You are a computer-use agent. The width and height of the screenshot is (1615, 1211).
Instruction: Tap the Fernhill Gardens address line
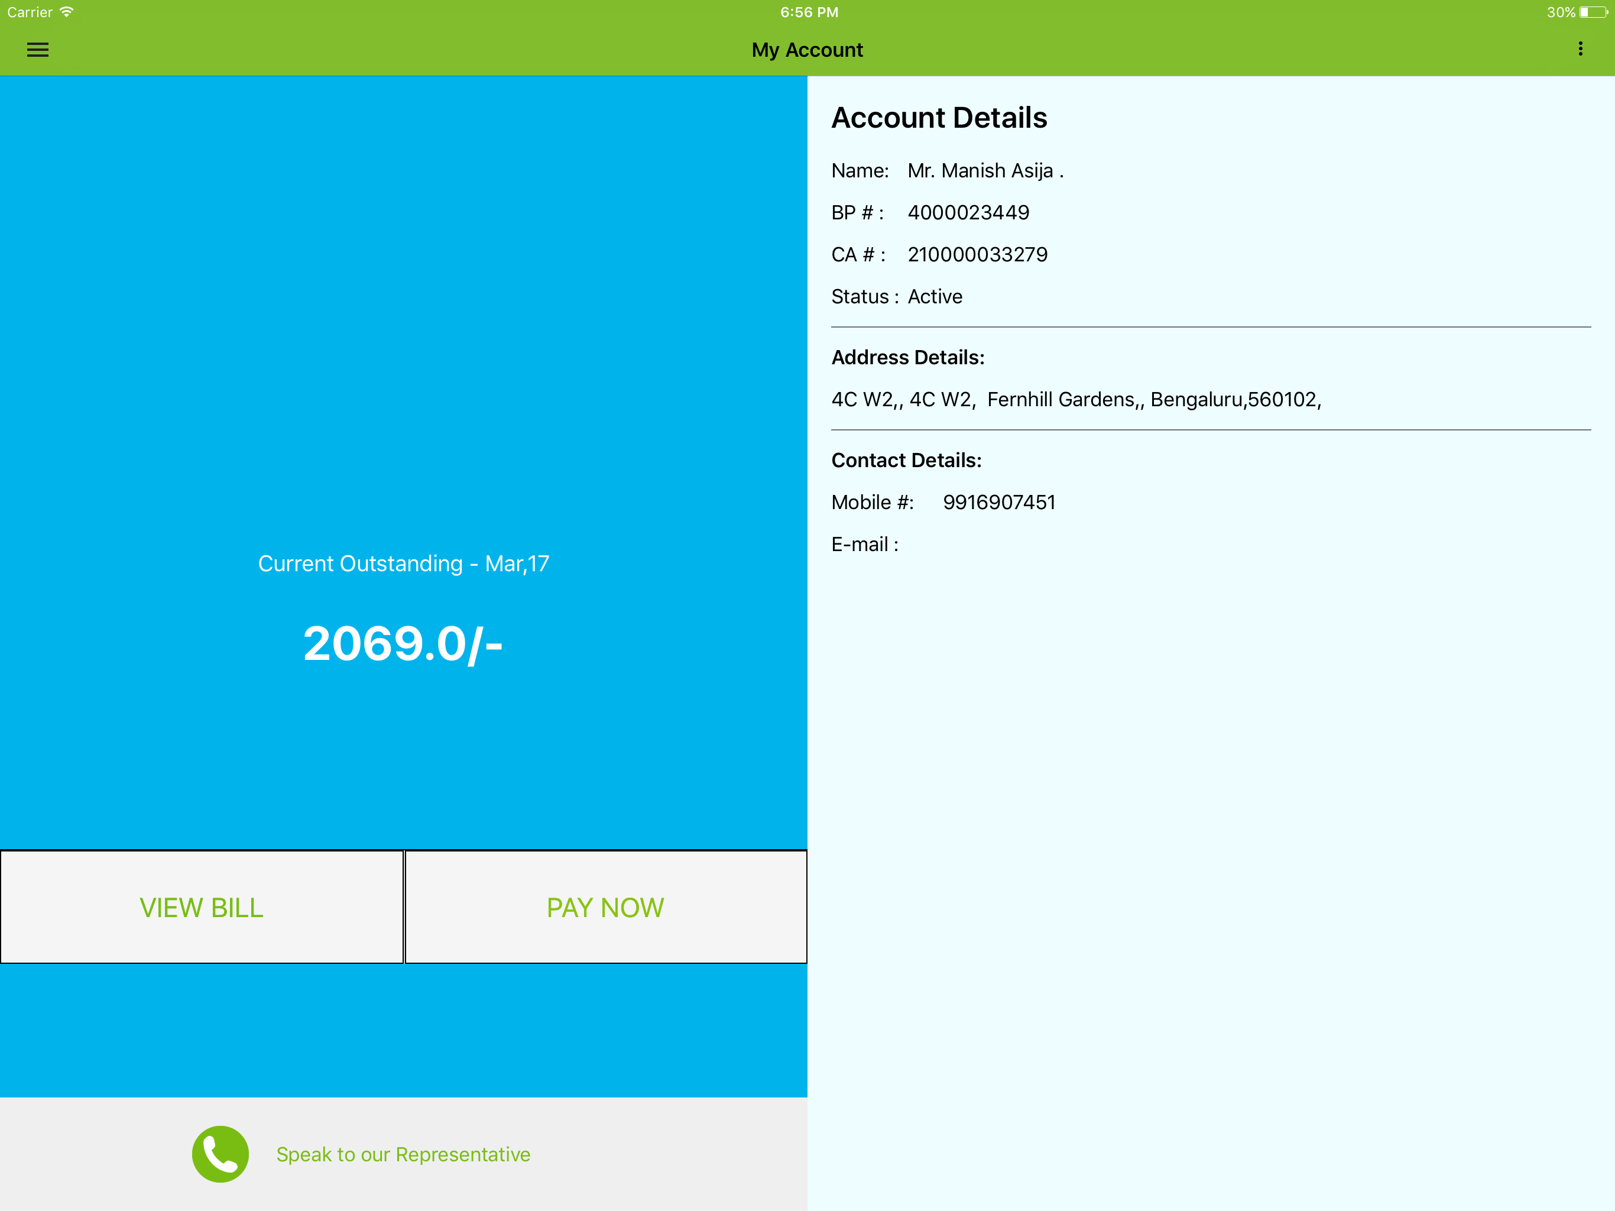[x=1076, y=400]
